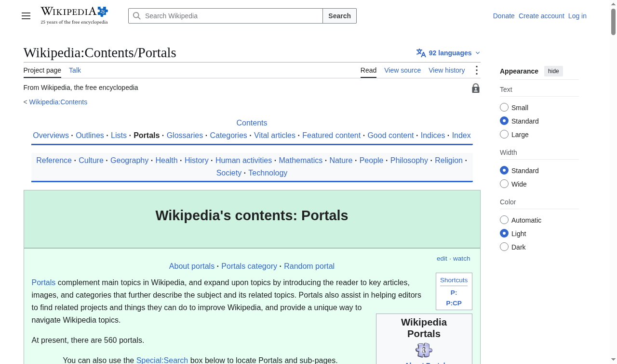The height and width of the screenshot is (364, 617).
Task: Switch to the Talk tab
Action: click(x=75, y=70)
